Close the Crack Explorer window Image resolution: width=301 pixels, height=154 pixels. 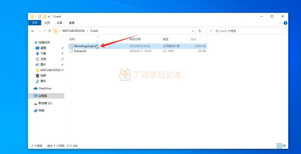tap(283, 16)
